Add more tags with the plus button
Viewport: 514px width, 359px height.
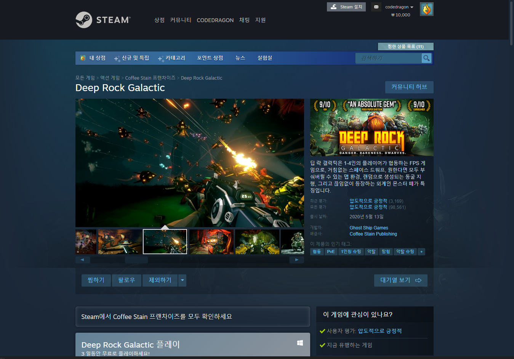(421, 252)
